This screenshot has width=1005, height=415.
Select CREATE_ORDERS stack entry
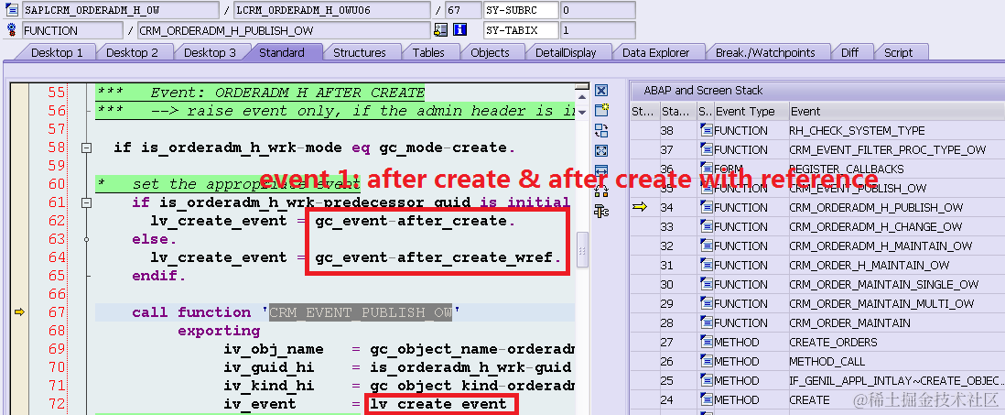[833, 342]
